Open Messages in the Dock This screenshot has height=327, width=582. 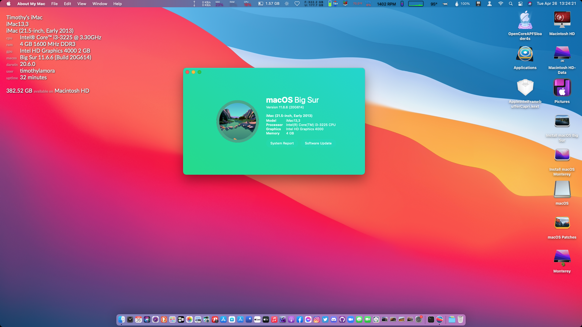359,319
